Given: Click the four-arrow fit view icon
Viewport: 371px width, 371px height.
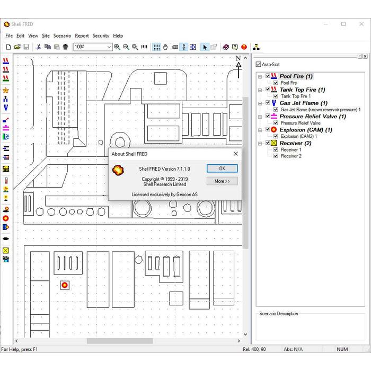Looking at the screenshot, I should pyautogui.click(x=193, y=47).
